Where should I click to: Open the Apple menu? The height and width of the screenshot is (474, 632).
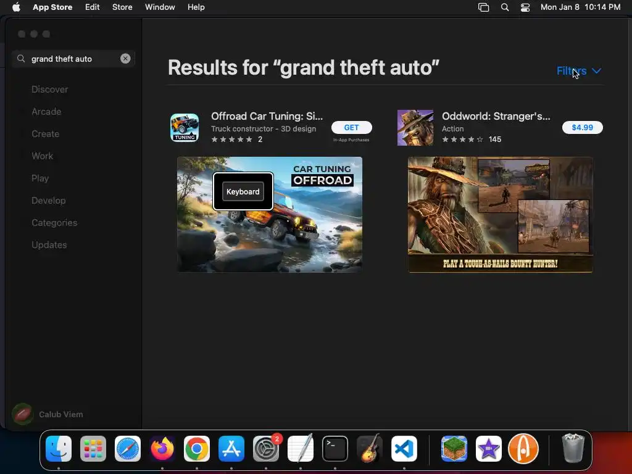pos(16,7)
